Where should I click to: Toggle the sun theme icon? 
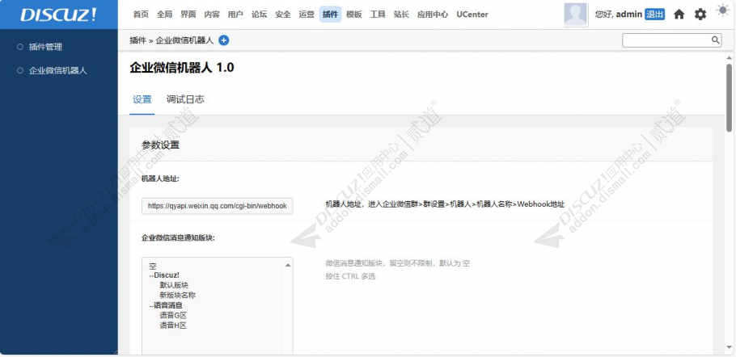click(x=722, y=10)
